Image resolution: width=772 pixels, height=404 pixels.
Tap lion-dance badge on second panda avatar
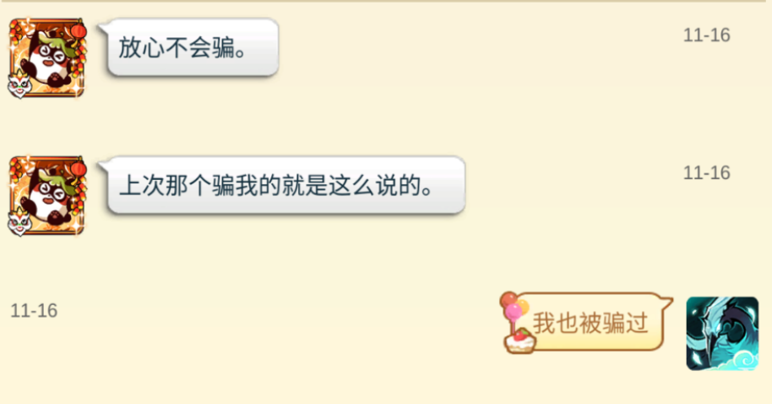click(x=19, y=222)
